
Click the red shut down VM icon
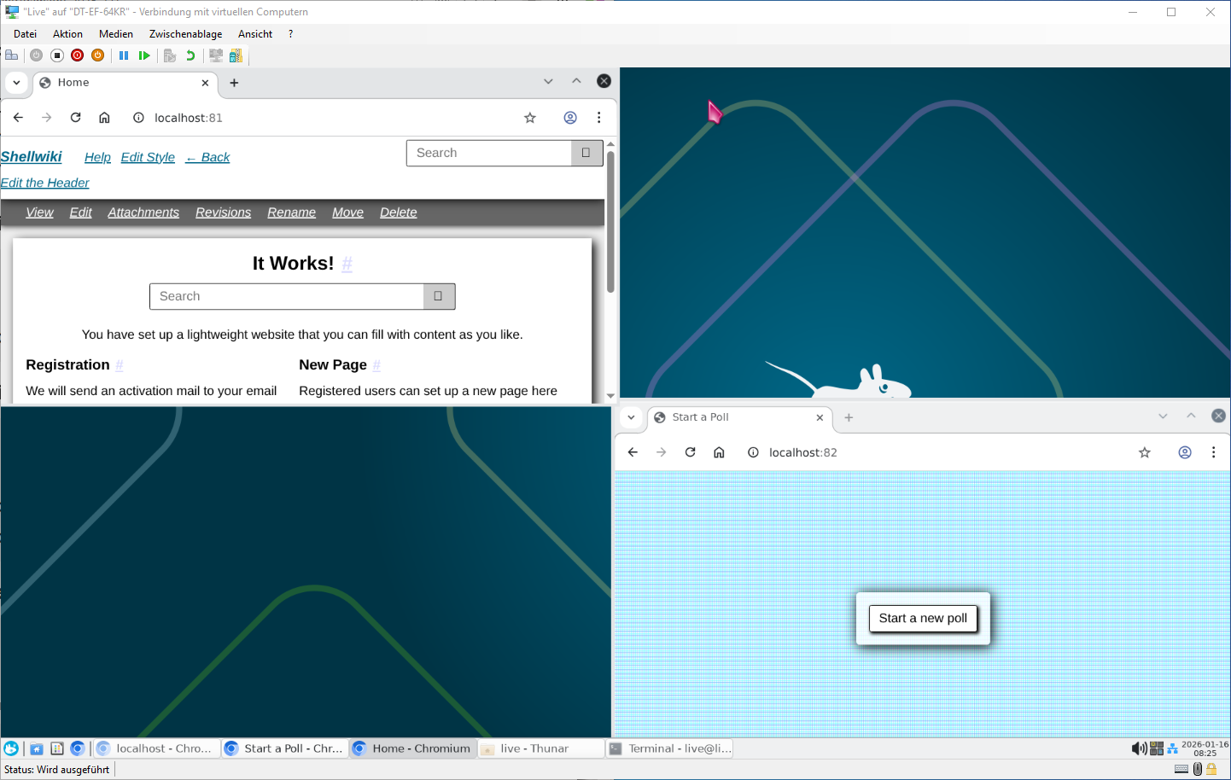point(78,55)
